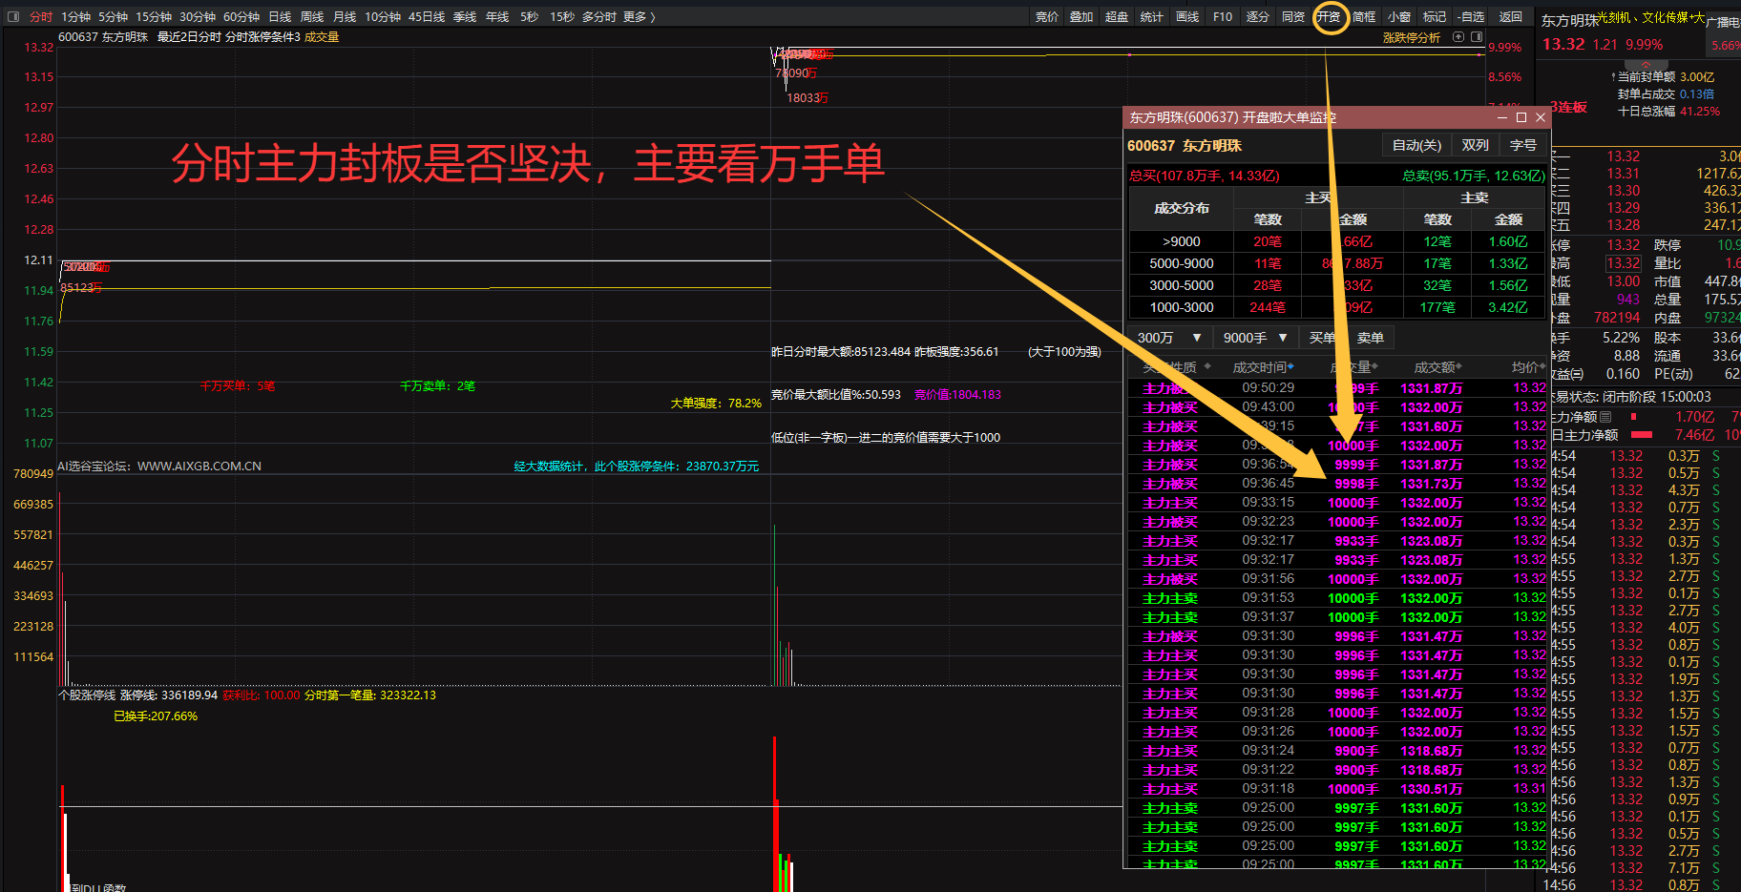1741x892 pixels.
Task: Click the sort diamond beside 均价 header
Action: 1542,367
